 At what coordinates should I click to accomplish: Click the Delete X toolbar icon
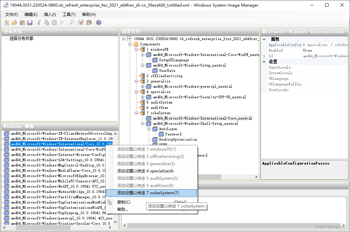[62, 23]
